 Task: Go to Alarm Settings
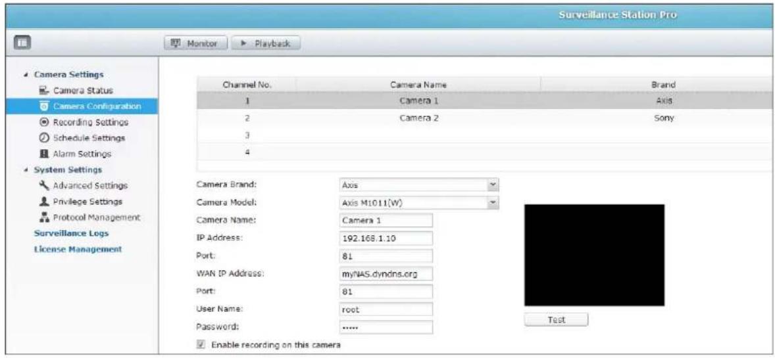point(82,154)
